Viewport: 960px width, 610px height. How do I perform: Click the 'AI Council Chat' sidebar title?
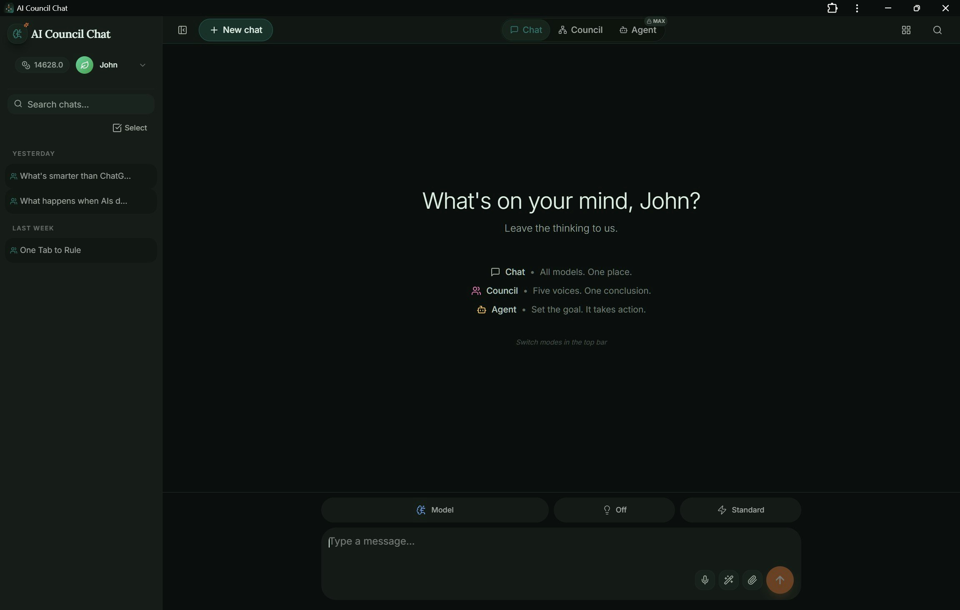click(x=70, y=34)
